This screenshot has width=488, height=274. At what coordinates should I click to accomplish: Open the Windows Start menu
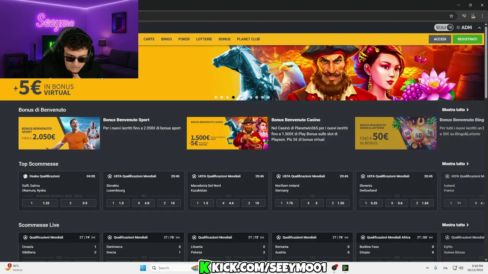[143, 268]
